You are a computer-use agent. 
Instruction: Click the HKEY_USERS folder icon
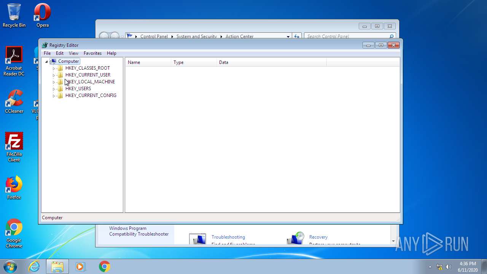click(60, 89)
